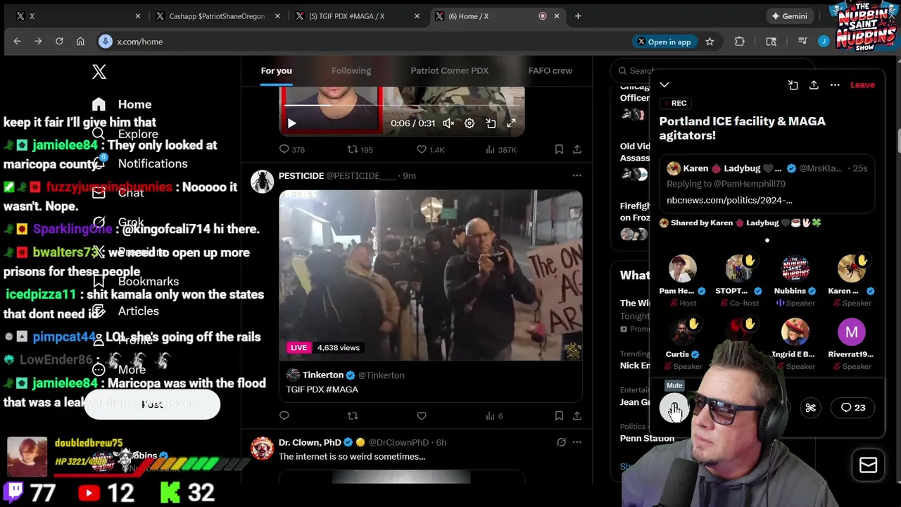Leave the Space
Screen dimensions: 901x507
point(862,84)
